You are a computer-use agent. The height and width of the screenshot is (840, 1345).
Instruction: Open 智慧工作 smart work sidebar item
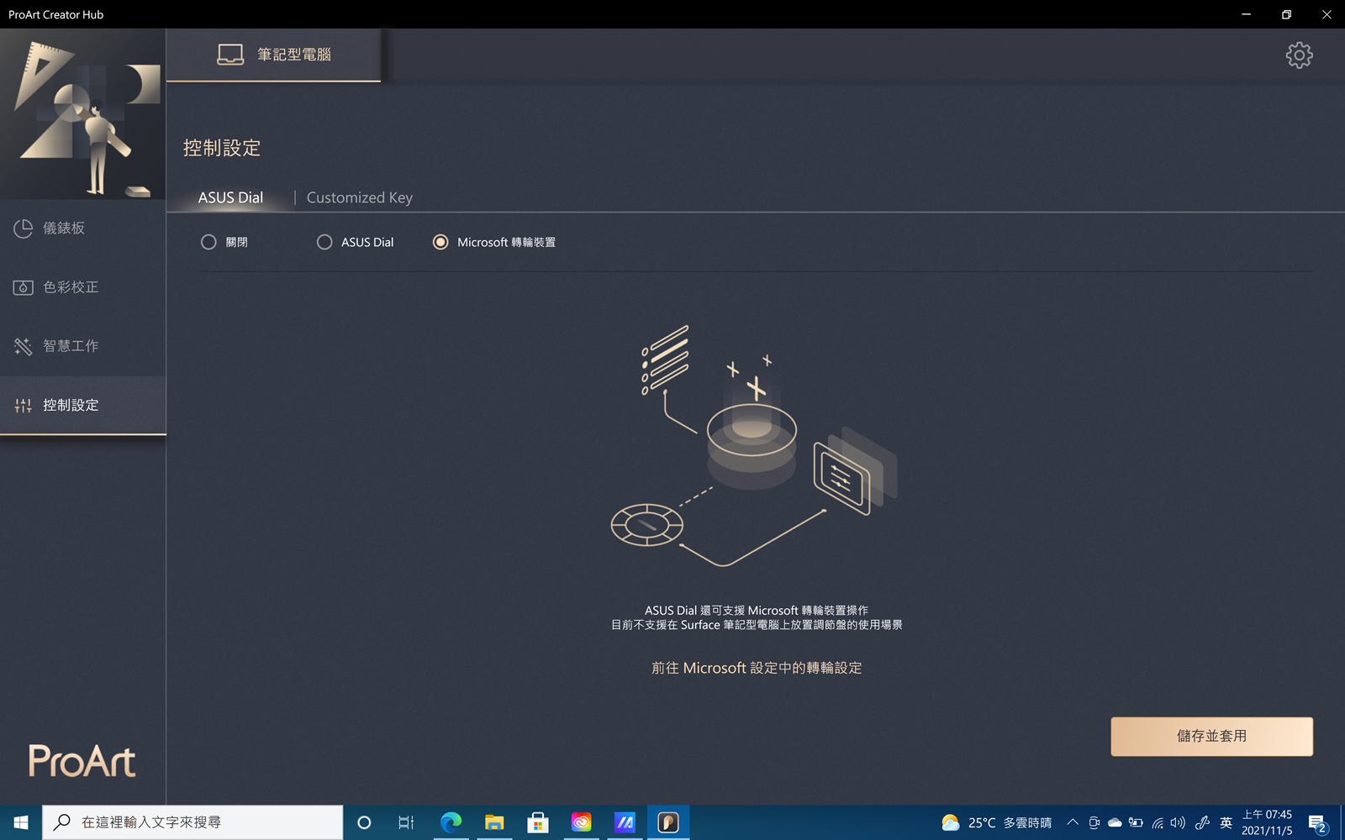71,346
